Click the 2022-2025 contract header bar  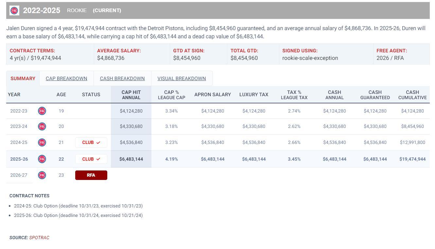(229, 10)
